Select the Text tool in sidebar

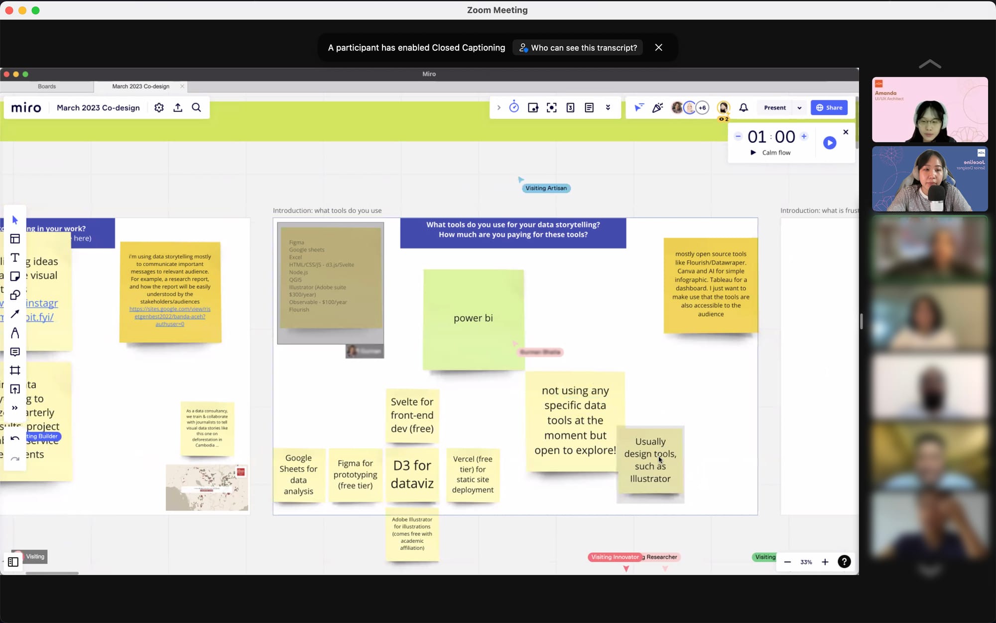click(x=15, y=257)
